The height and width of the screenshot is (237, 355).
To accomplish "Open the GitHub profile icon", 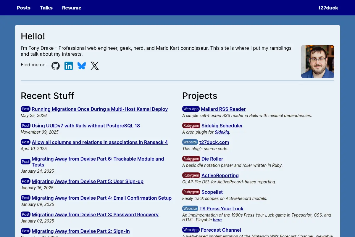I will [x=56, y=66].
